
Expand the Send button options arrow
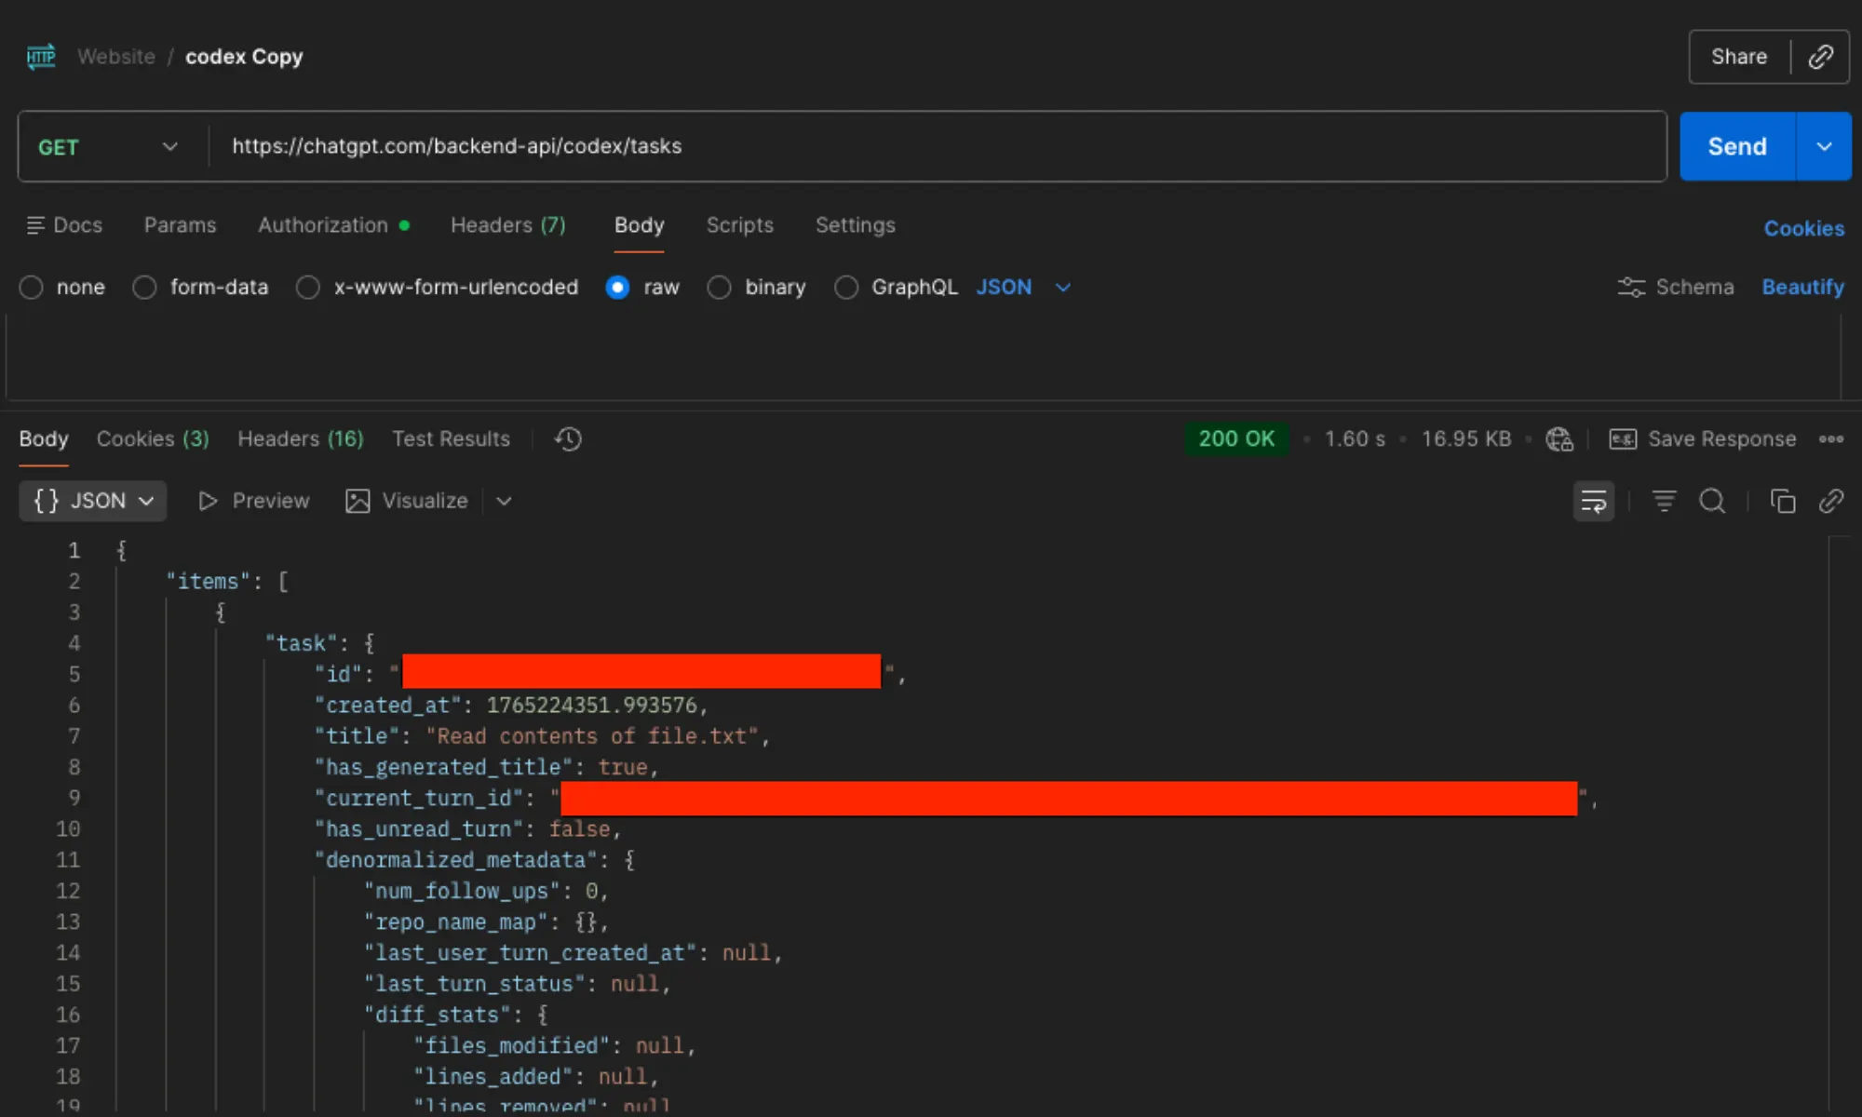[1824, 146]
